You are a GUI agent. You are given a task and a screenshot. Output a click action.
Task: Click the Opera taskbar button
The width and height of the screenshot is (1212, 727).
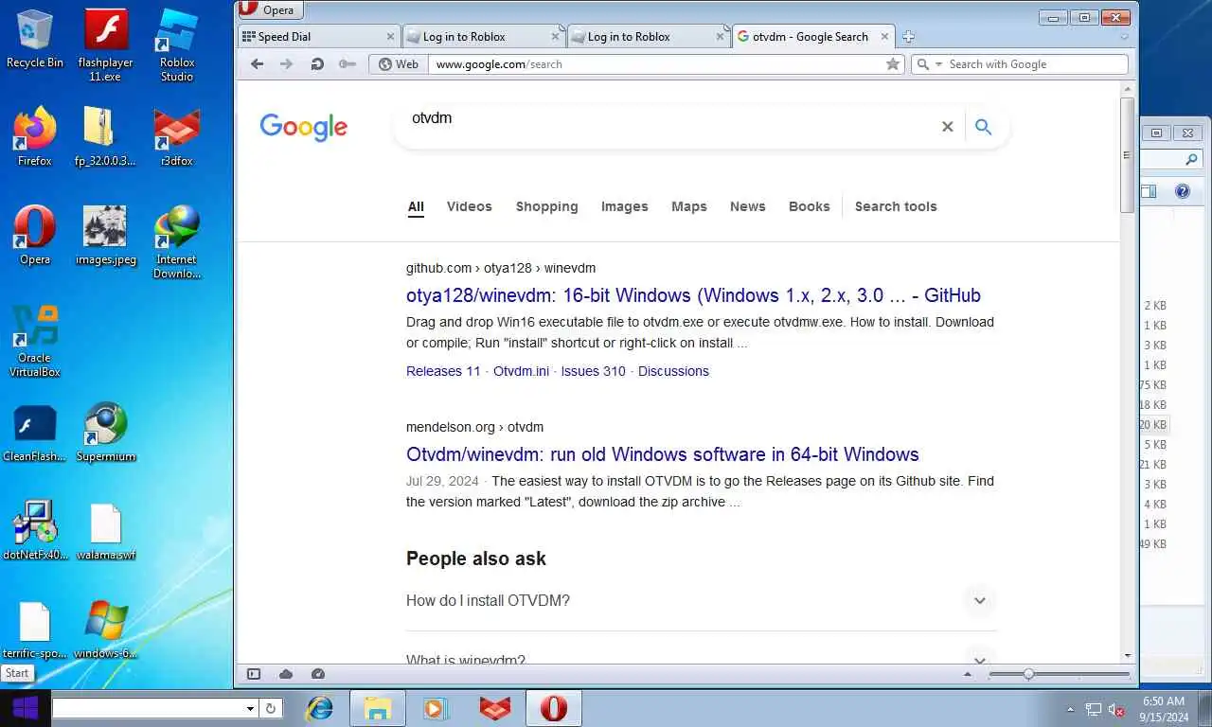click(554, 708)
